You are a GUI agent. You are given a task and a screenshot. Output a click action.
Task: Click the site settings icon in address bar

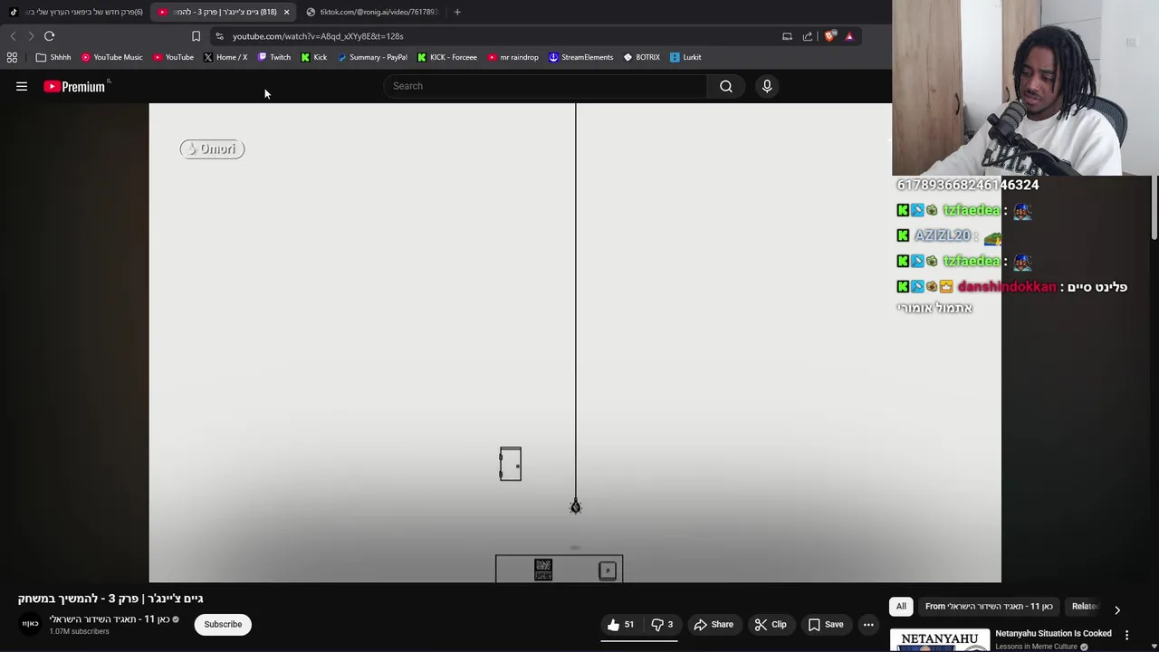[219, 36]
